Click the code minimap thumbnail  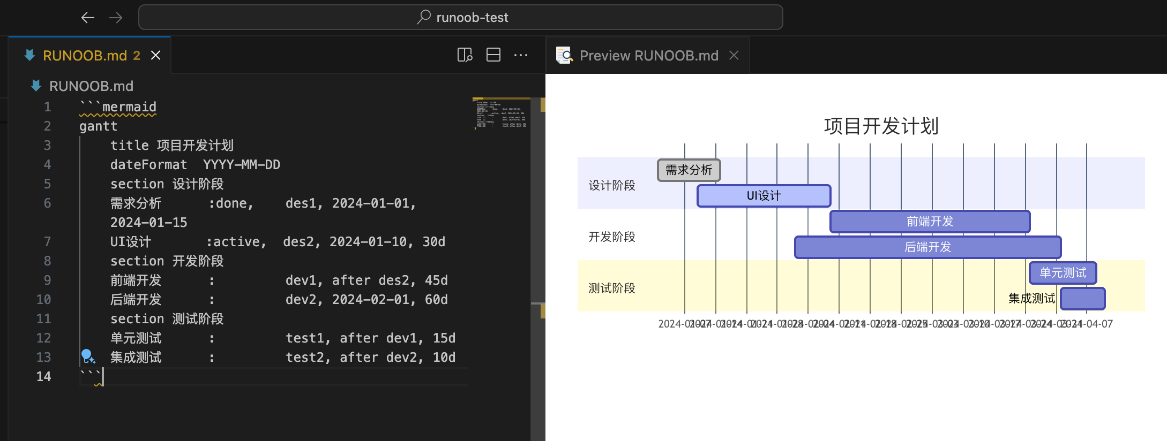click(x=501, y=113)
